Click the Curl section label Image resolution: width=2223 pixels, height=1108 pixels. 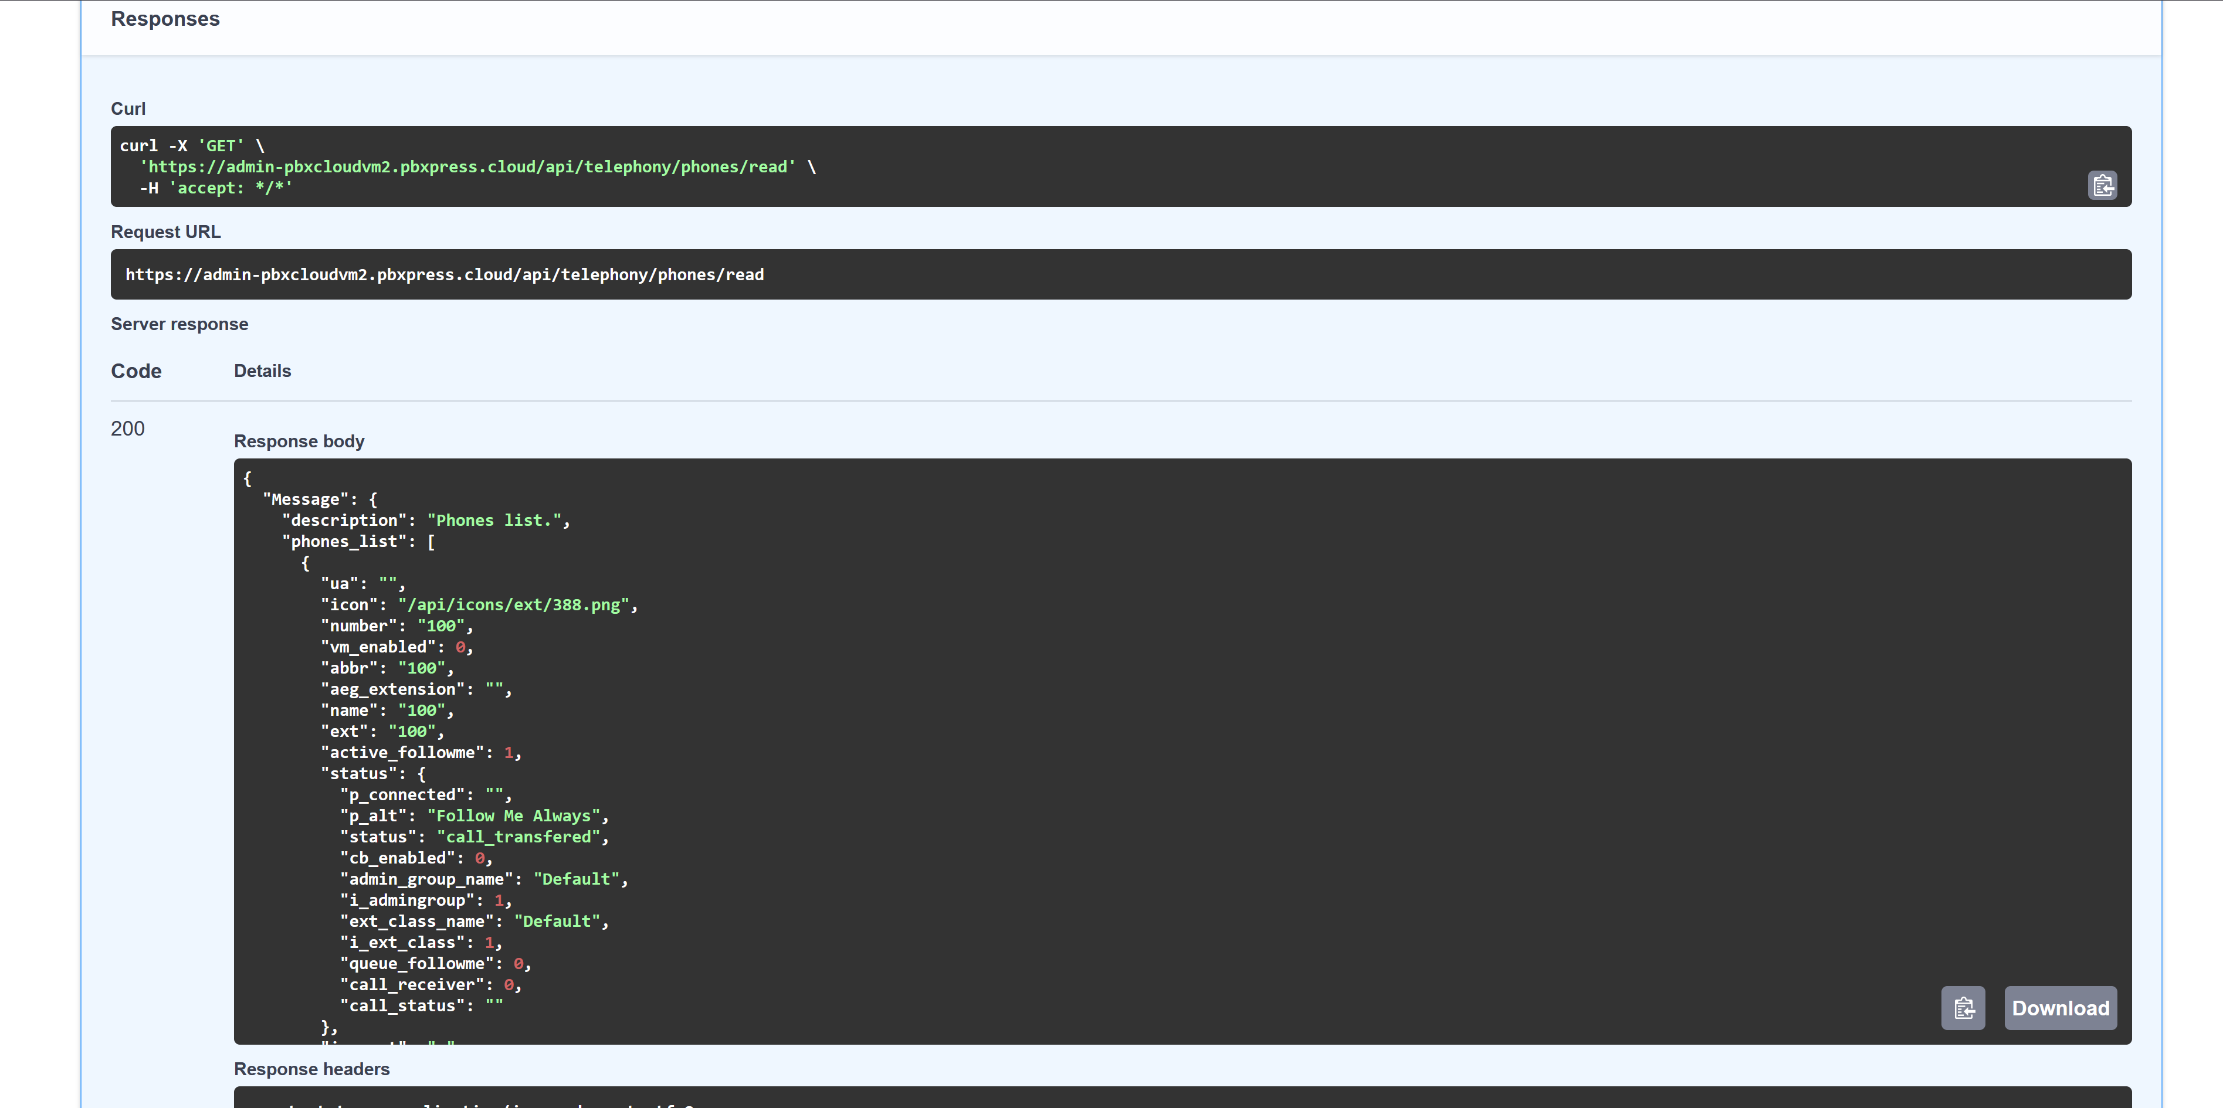(128, 108)
